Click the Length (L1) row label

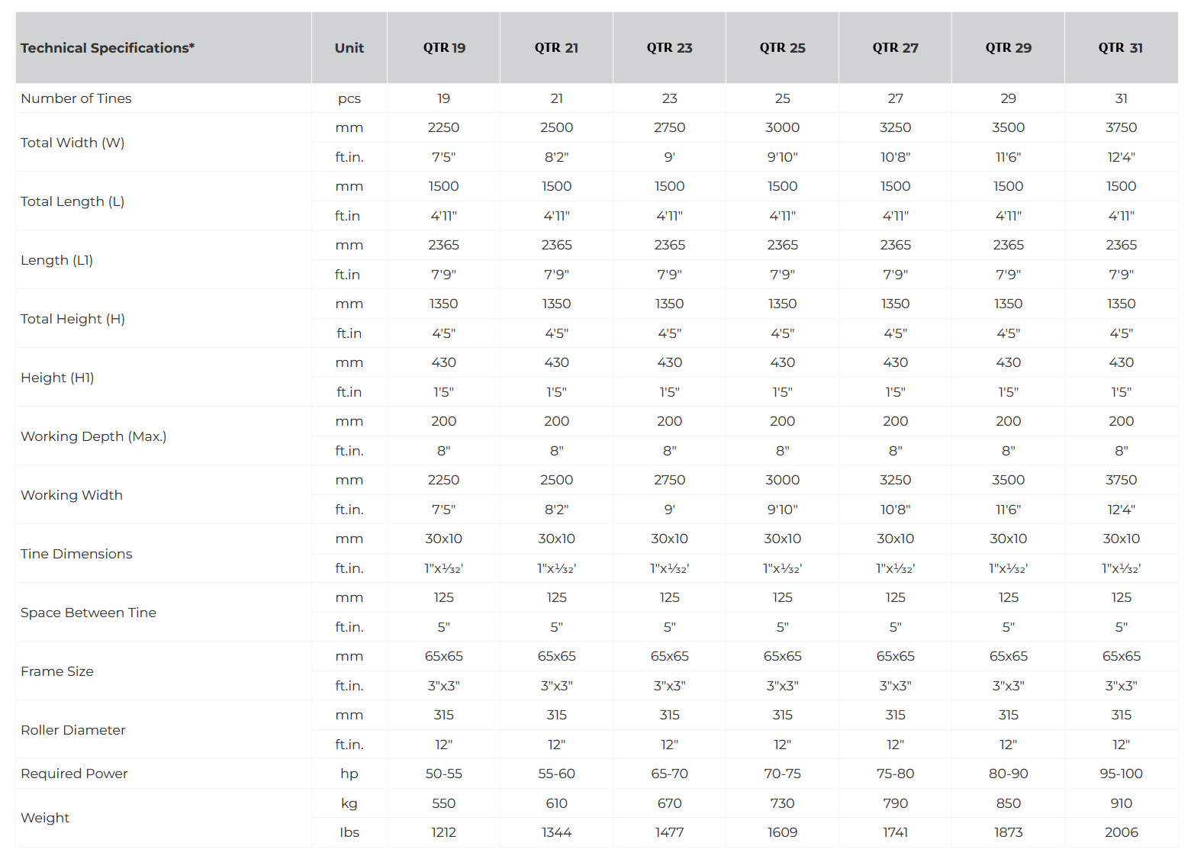click(x=57, y=260)
